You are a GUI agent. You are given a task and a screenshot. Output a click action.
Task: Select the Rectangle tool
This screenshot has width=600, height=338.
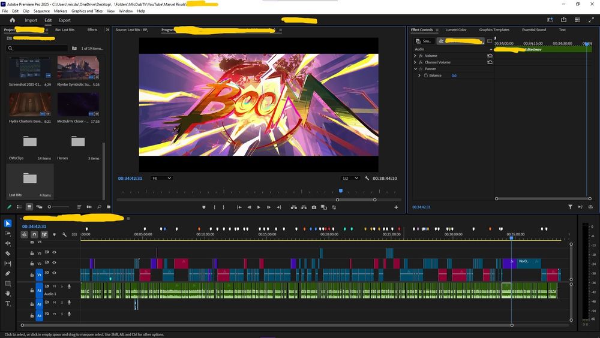point(8,283)
